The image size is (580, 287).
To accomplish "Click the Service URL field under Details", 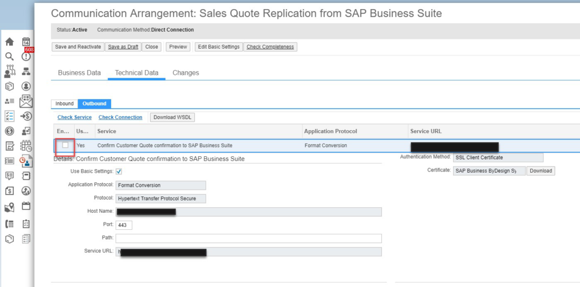I will pos(249,252).
